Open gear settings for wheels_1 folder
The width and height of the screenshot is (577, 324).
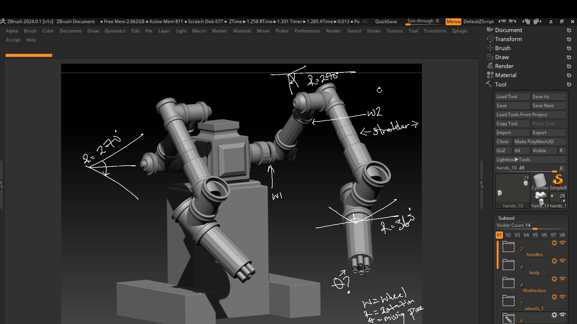554,297
